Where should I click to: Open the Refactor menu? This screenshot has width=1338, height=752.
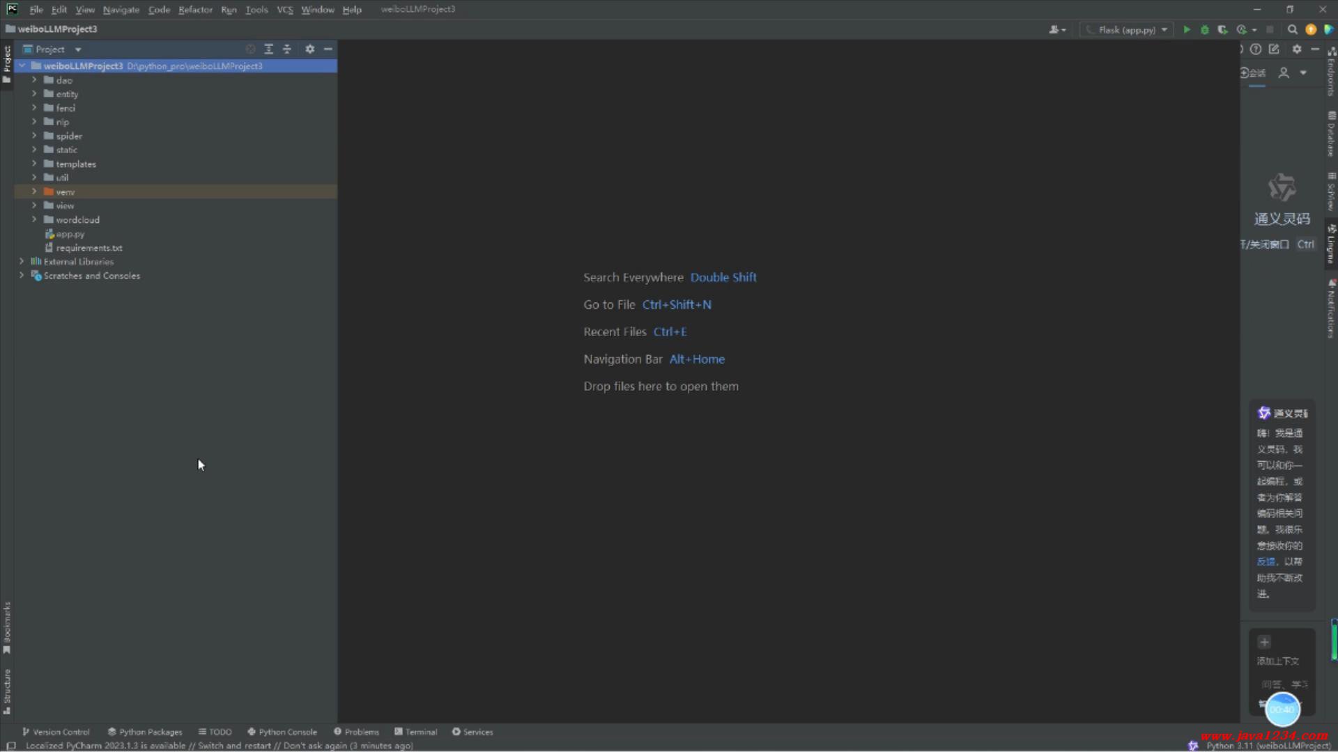tap(195, 10)
